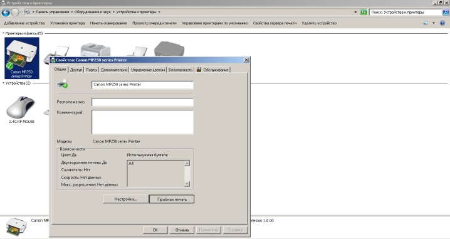Image resolution: width=450 pixels, height=239 pixels.
Task: Select 'A4' in the paper list
Action: click(131, 164)
